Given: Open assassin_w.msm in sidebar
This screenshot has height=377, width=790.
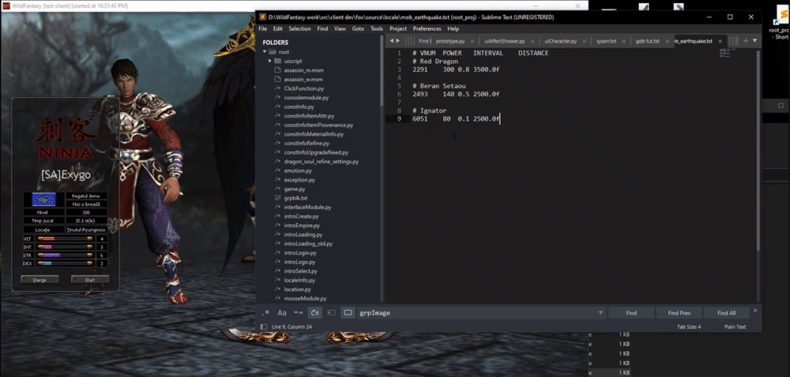Looking at the screenshot, I should tap(303, 80).
